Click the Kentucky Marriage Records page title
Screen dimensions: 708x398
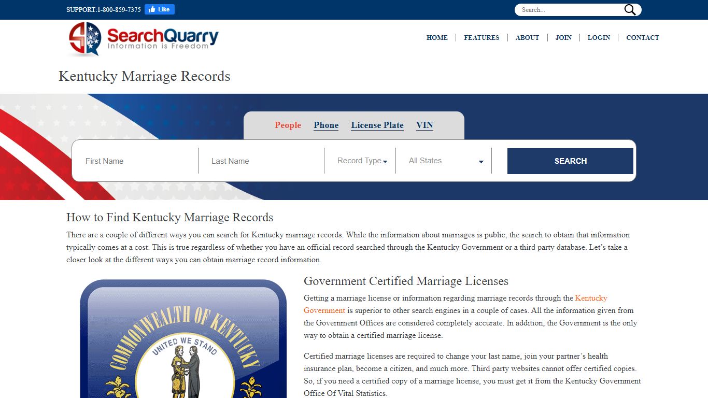point(144,76)
